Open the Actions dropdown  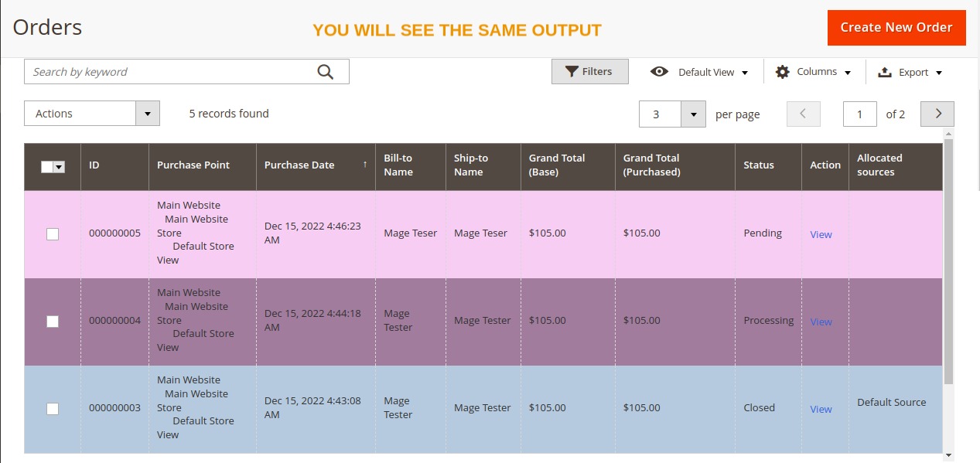coord(91,113)
